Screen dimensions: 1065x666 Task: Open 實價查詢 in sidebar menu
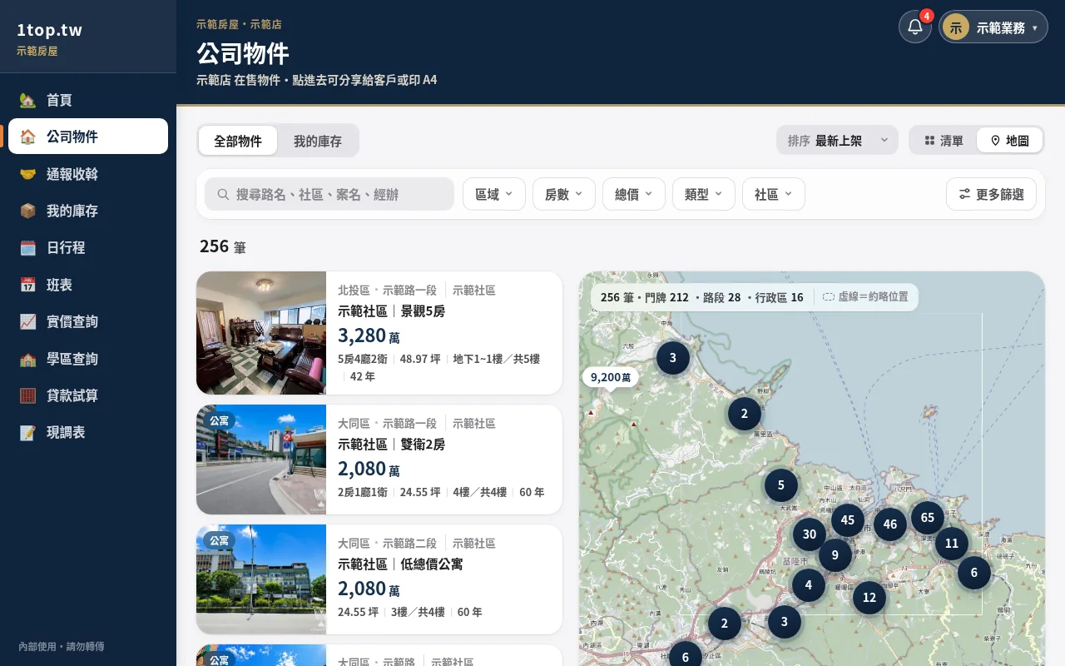point(88,322)
